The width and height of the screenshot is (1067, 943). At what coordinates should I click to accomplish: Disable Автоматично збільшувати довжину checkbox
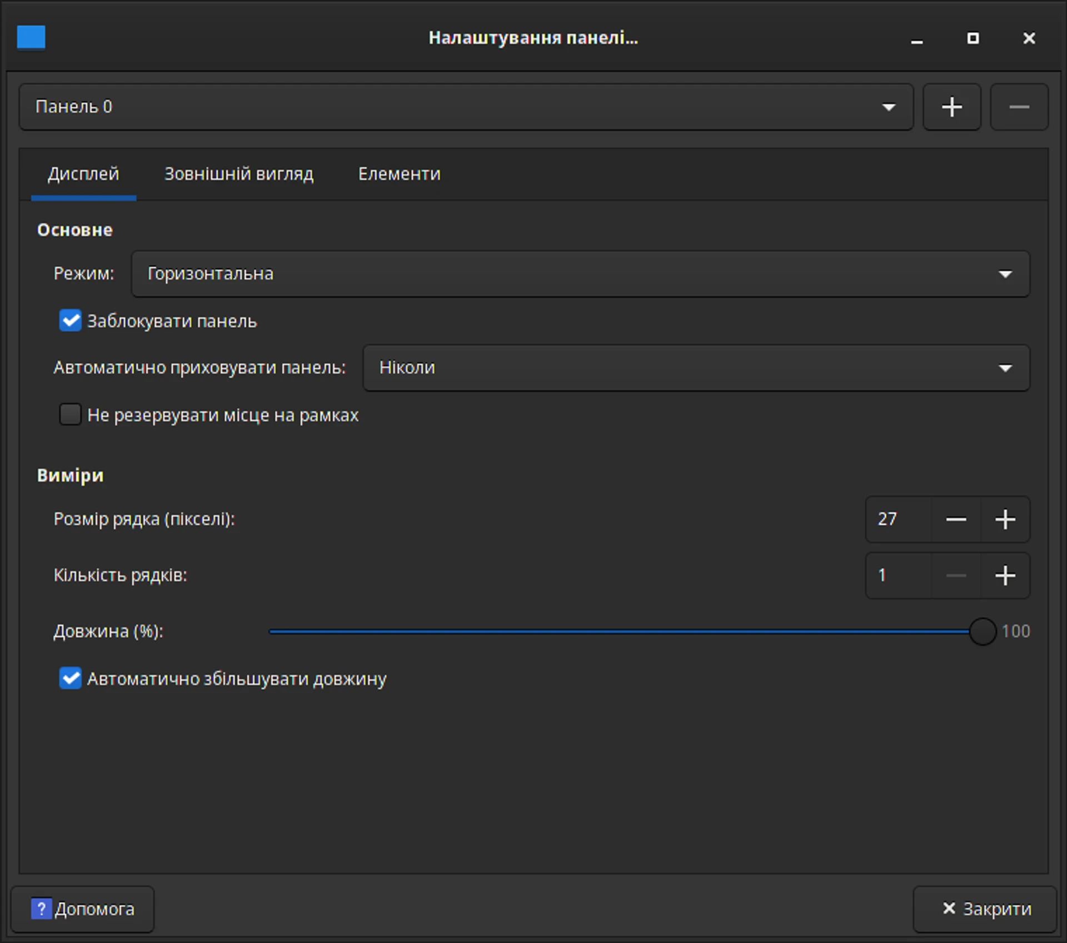[x=71, y=678]
